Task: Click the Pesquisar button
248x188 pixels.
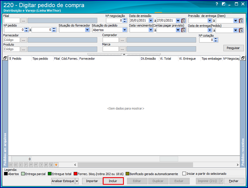Action: coord(233,48)
